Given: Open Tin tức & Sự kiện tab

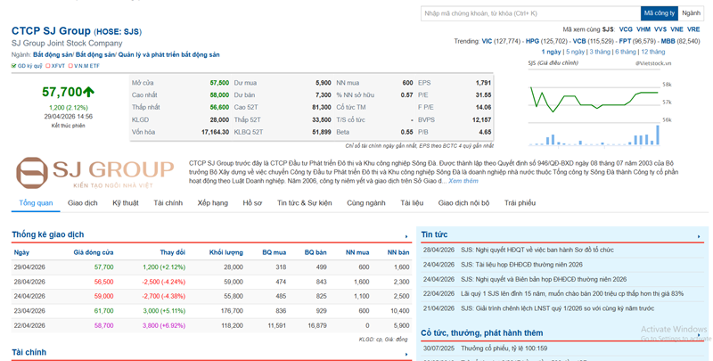Looking at the screenshot, I should [x=305, y=203].
